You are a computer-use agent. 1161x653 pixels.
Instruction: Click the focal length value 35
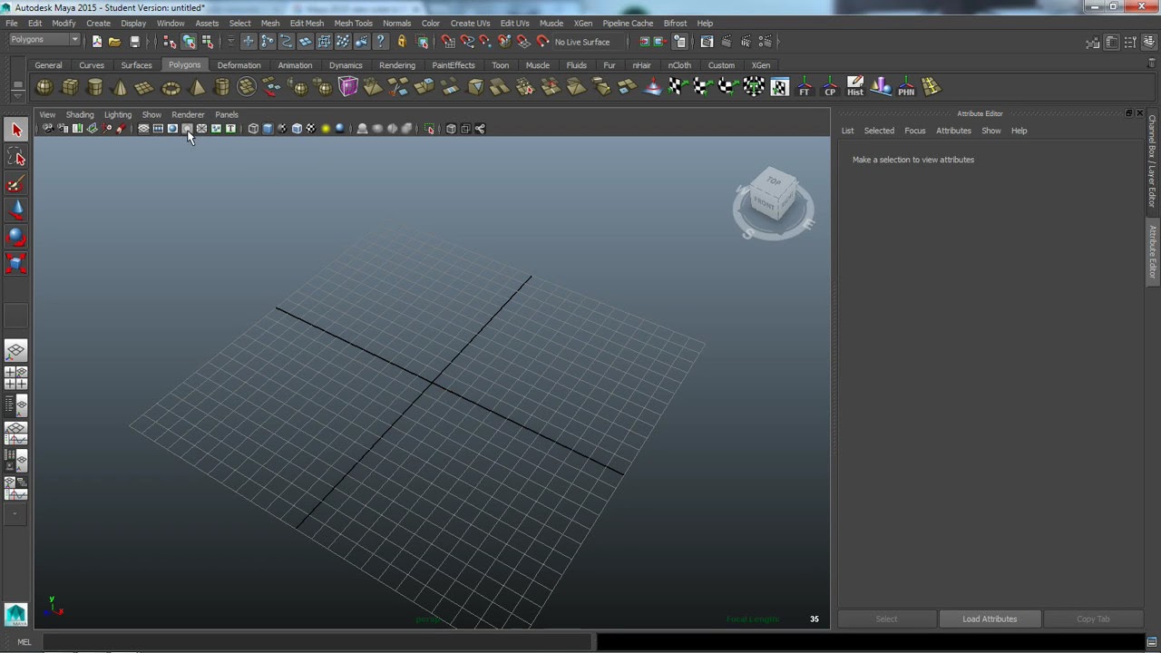814,619
